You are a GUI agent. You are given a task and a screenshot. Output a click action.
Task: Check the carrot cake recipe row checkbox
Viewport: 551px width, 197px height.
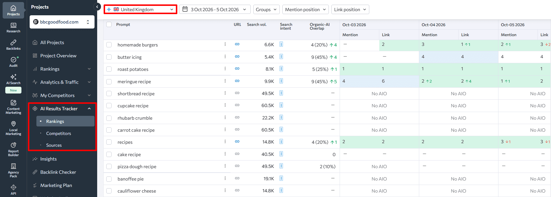click(109, 130)
